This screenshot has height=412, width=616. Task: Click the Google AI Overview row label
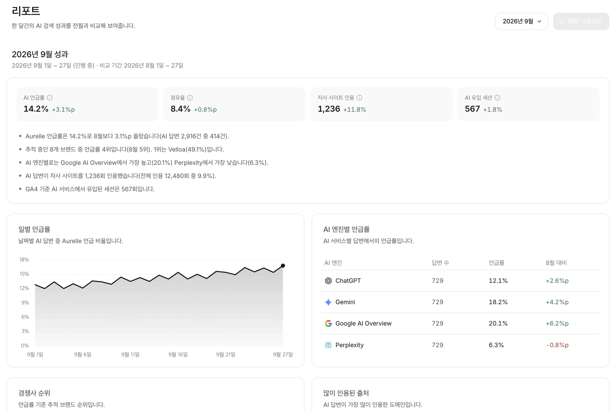point(363,323)
